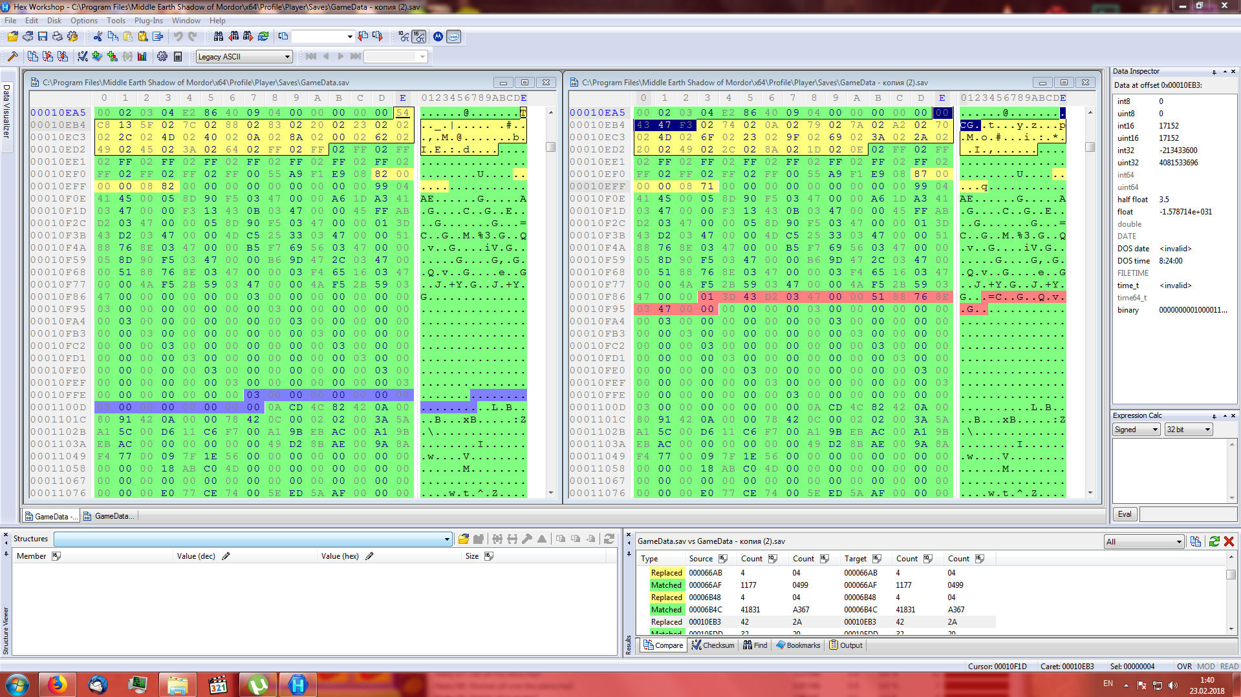
Task: Click the Windows Start button
Action: pos(17,685)
